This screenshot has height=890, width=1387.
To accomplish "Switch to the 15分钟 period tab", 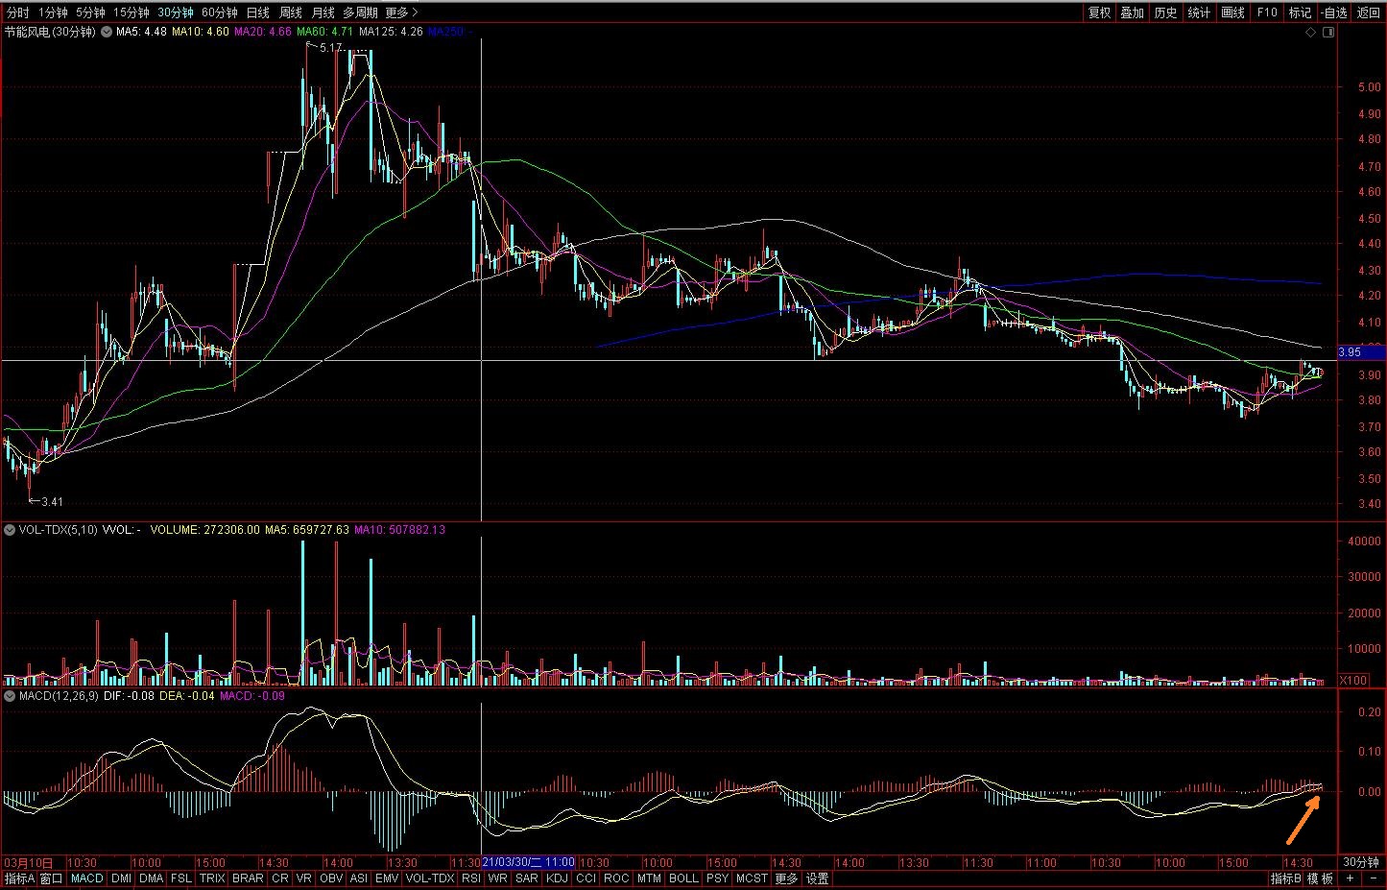I will [x=132, y=12].
